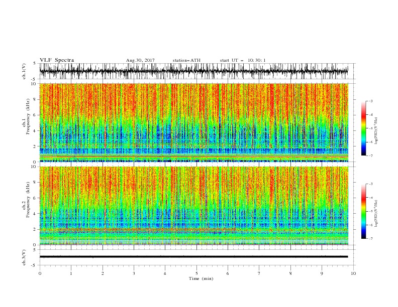
Task: Click the 'VLF Spectra' title text
Action: pos(57,60)
